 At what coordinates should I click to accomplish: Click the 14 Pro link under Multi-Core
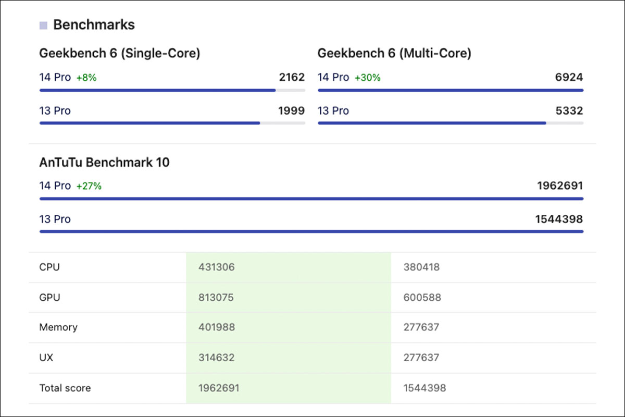click(x=333, y=77)
